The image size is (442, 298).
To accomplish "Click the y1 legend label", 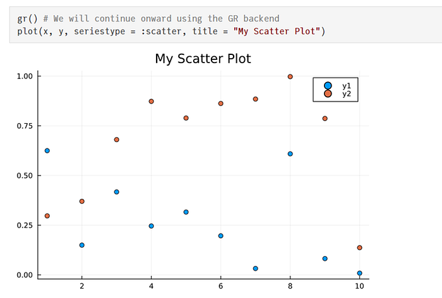I will click(347, 86).
